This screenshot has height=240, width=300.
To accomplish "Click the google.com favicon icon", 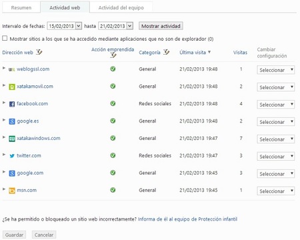I will point(12,173).
